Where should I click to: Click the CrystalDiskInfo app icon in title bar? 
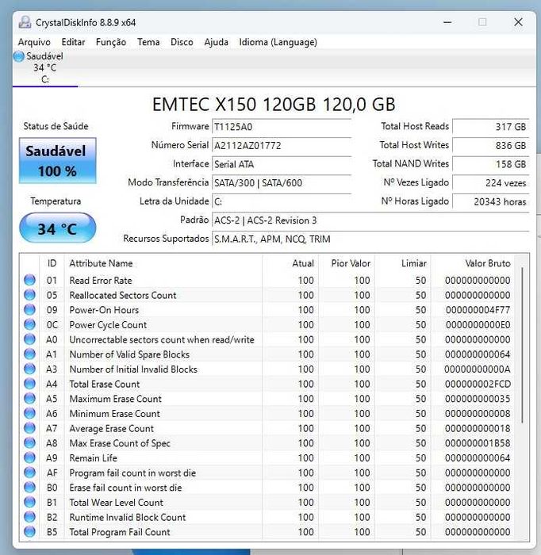(x=25, y=22)
